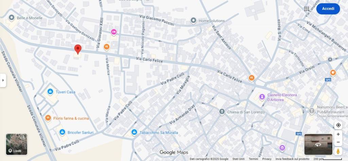This screenshot has height=161, width=348.
Task: Select the Floris farina & cucina restaurant icon
Action: 48,118
